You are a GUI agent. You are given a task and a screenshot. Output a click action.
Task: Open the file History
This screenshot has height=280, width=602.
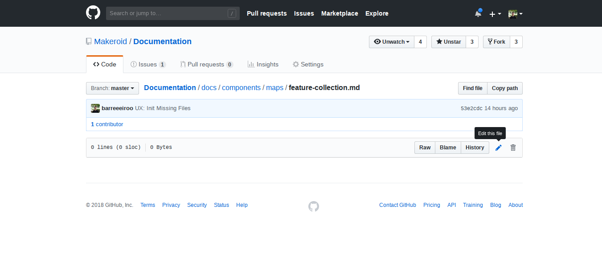(x=475, y=147)
